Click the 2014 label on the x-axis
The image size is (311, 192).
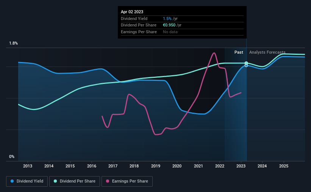[49, 166]
